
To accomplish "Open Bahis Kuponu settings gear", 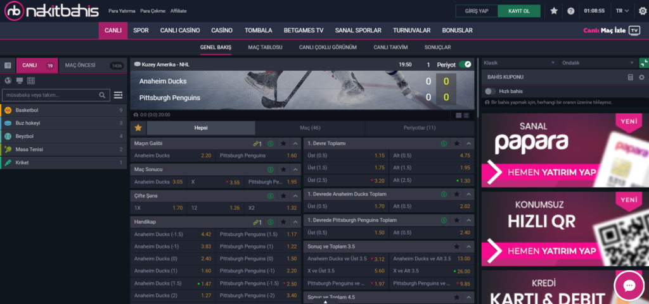I will (641, 77).
